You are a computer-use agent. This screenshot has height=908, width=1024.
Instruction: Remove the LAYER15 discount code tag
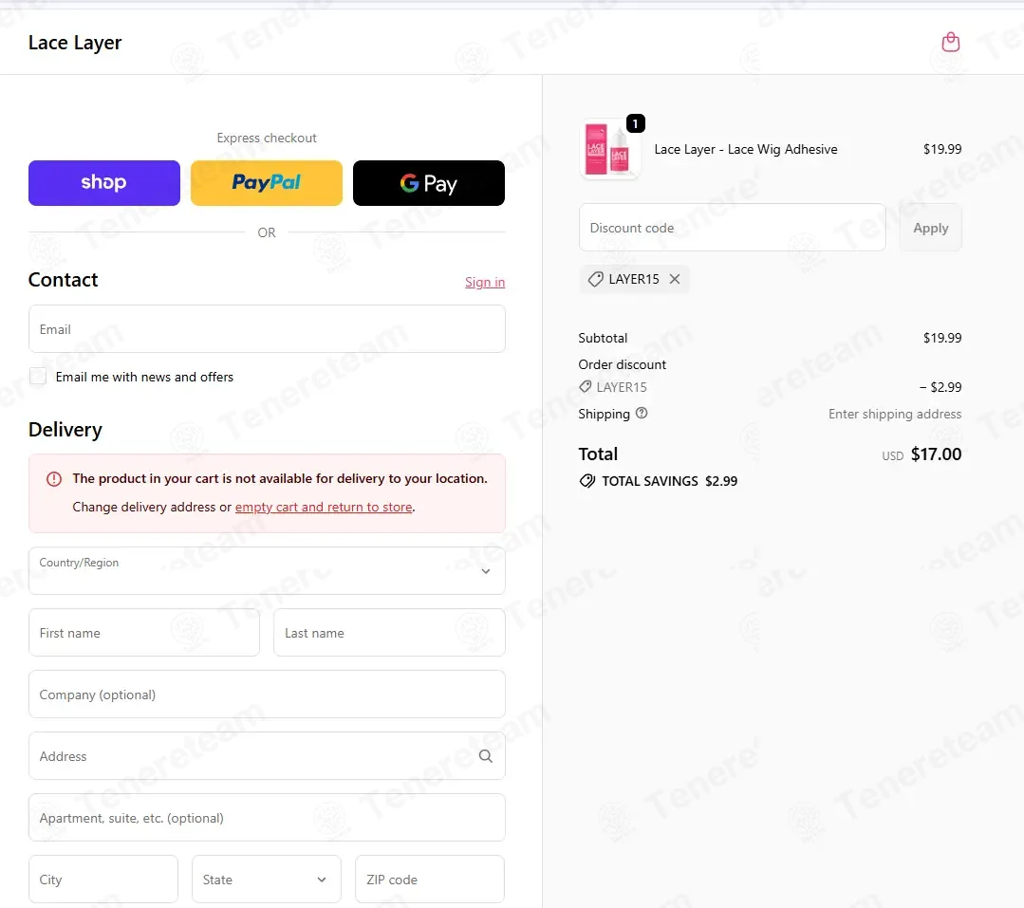[675, 279]
